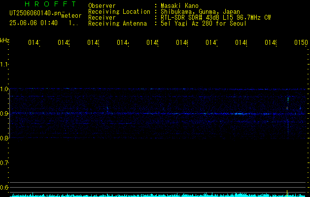Click the 0146 time marker

[x=182, y=42]
